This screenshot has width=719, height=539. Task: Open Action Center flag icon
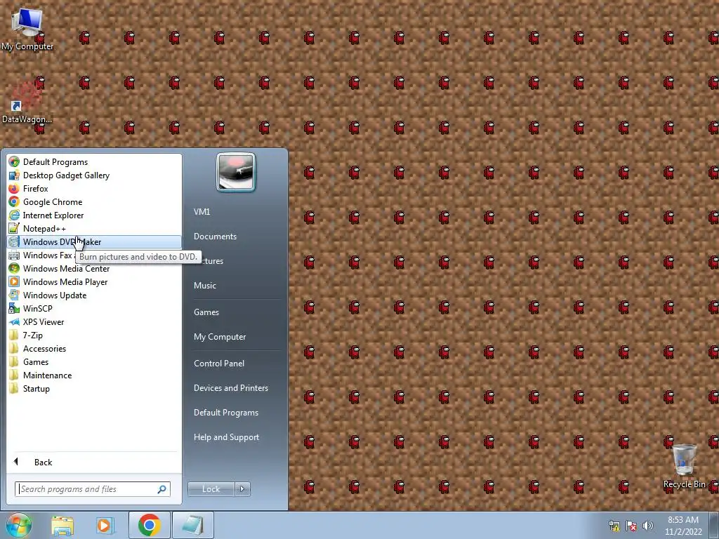click(x=631, y=526)
